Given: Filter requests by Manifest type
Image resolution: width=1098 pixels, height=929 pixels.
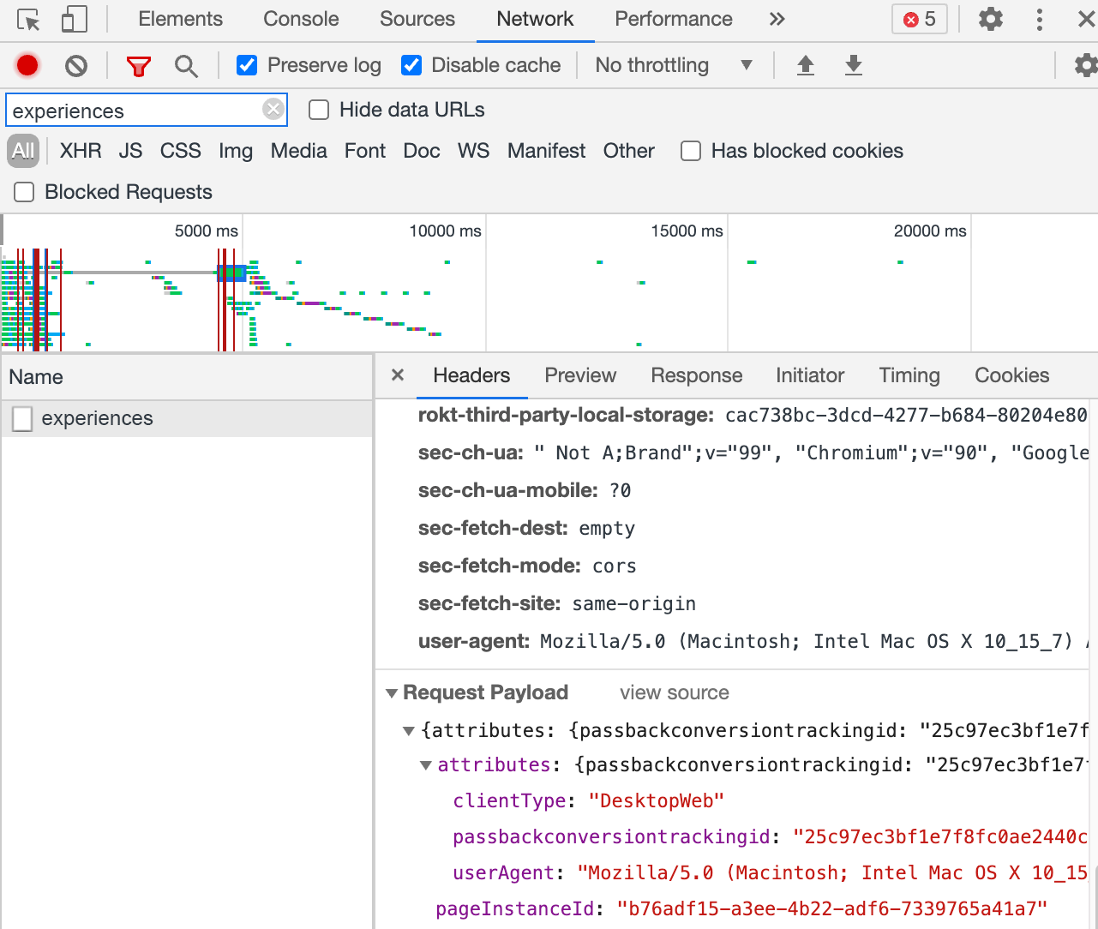Looking at the screenshot, I should pyautogui.click(x=546, y=151).
